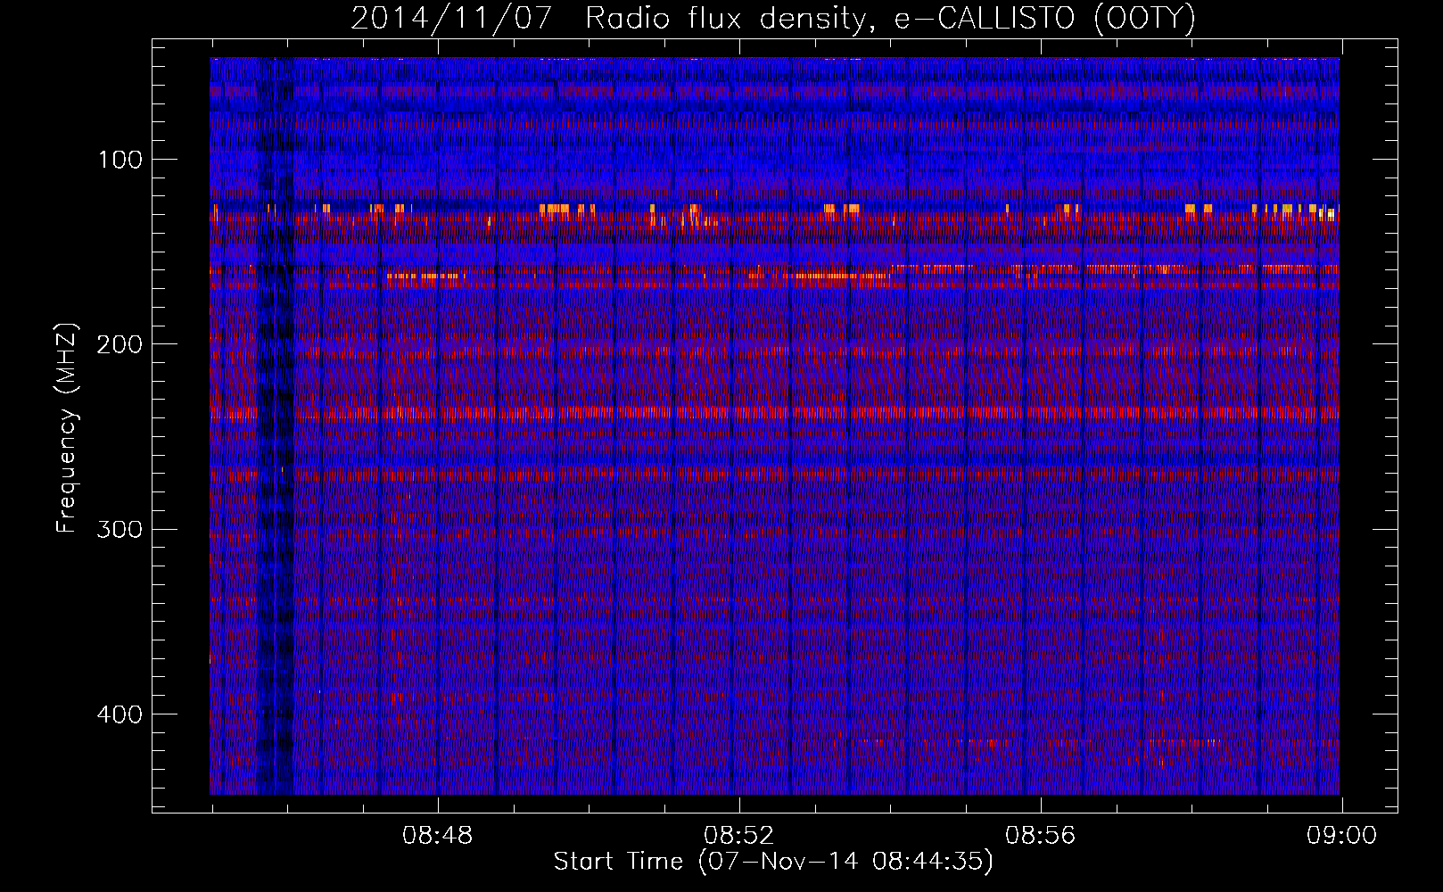This screenshot has width=1443, height=892.
Task: Click the plot title mentioning e-CALLISTO (OOTY)
Action: [x=773, y=18]
